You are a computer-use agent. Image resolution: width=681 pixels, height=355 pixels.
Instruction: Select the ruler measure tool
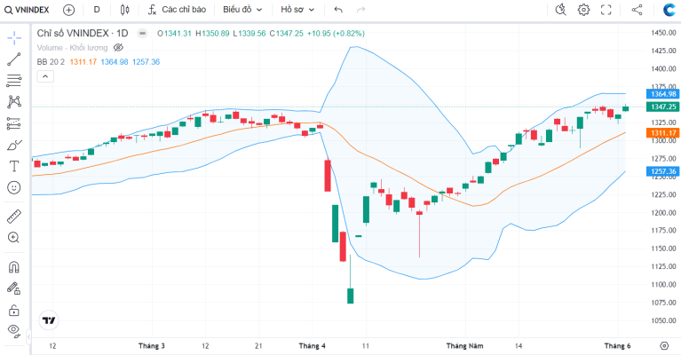point(14,217)
